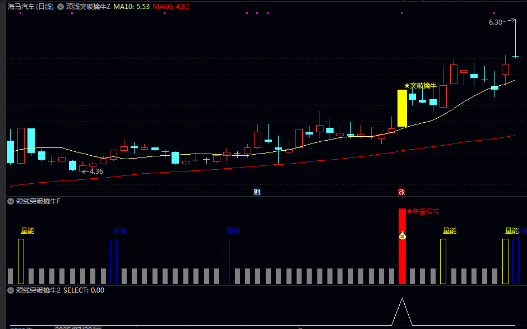Screen dimensions: 527x329
Task: Select the red 共振信号 signal bar
Action: 403,247
